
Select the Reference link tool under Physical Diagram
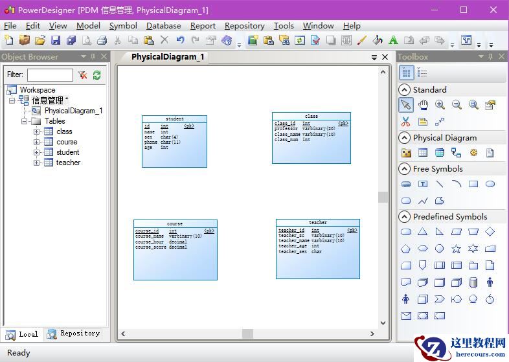click(457, 153)
